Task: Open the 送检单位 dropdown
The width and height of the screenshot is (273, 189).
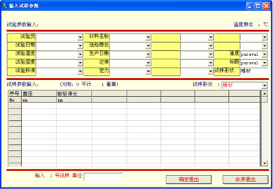Action: point(148,46)
